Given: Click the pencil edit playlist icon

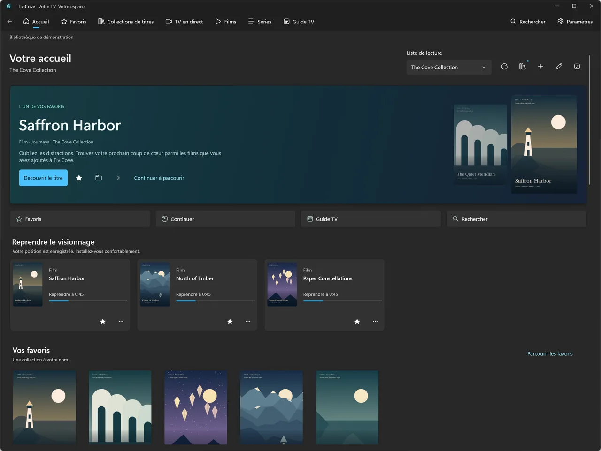Looking at the screenshot, I should point(559,67).
